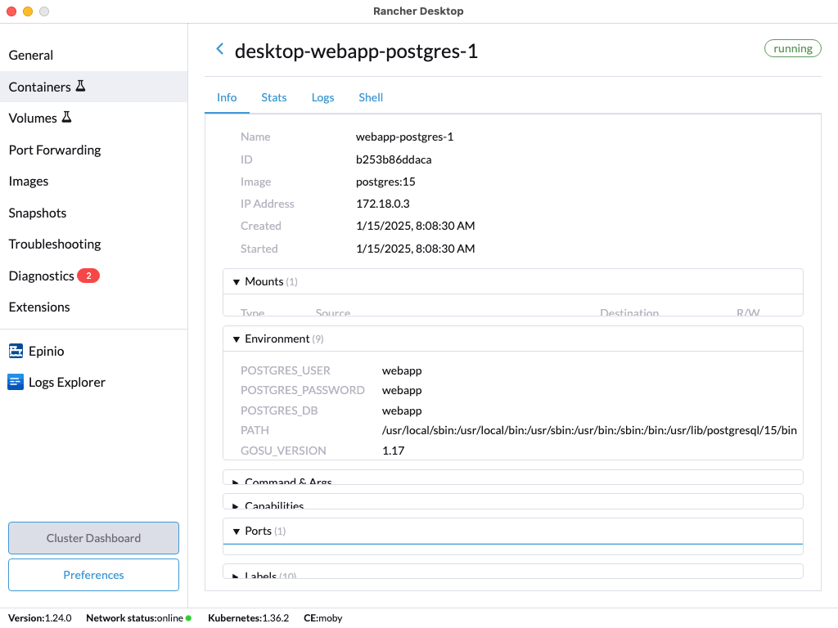
Task: Select Containers in the sidebar
Action: [93, 87]
